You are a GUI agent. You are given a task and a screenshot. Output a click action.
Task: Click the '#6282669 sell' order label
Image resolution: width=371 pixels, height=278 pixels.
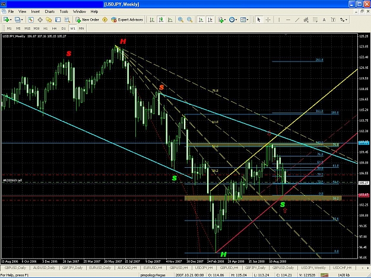point(12,180)
